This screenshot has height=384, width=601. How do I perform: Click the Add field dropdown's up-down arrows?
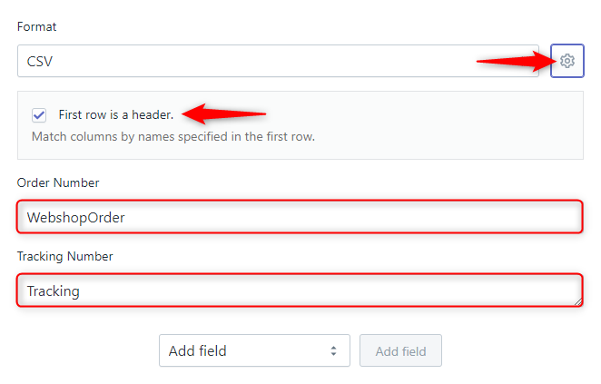click(x=333, y=350)
